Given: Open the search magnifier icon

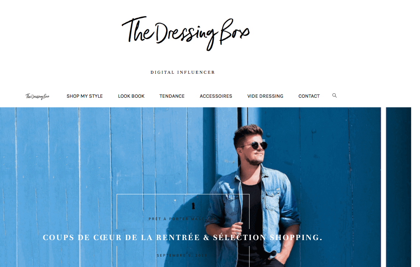Looking at the screenshot, I should pyautogui.click(x=334, y=96).
